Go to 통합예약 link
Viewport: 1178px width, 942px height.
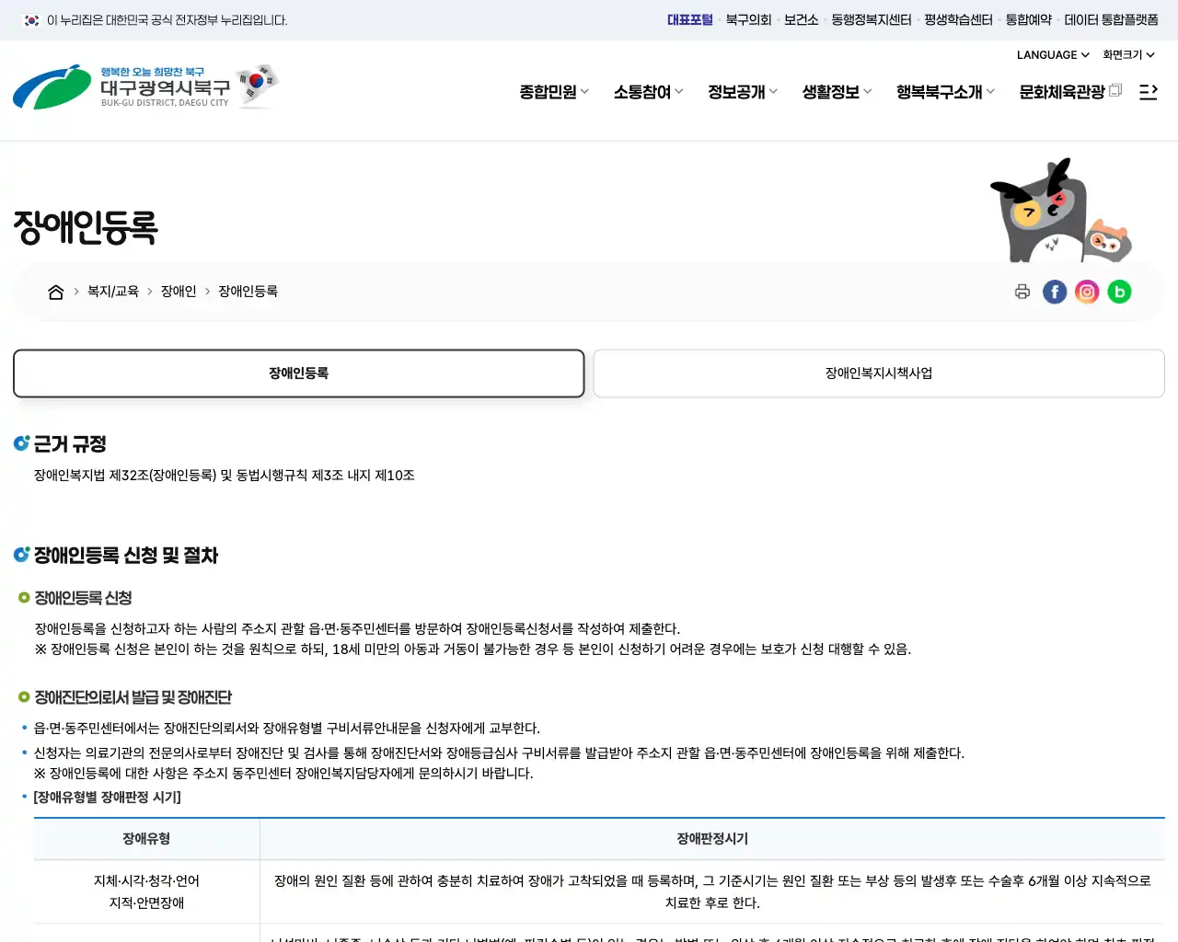tap(1029, 19)
